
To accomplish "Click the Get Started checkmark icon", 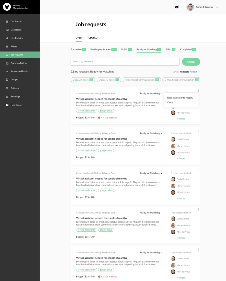I will coord(7,21).
